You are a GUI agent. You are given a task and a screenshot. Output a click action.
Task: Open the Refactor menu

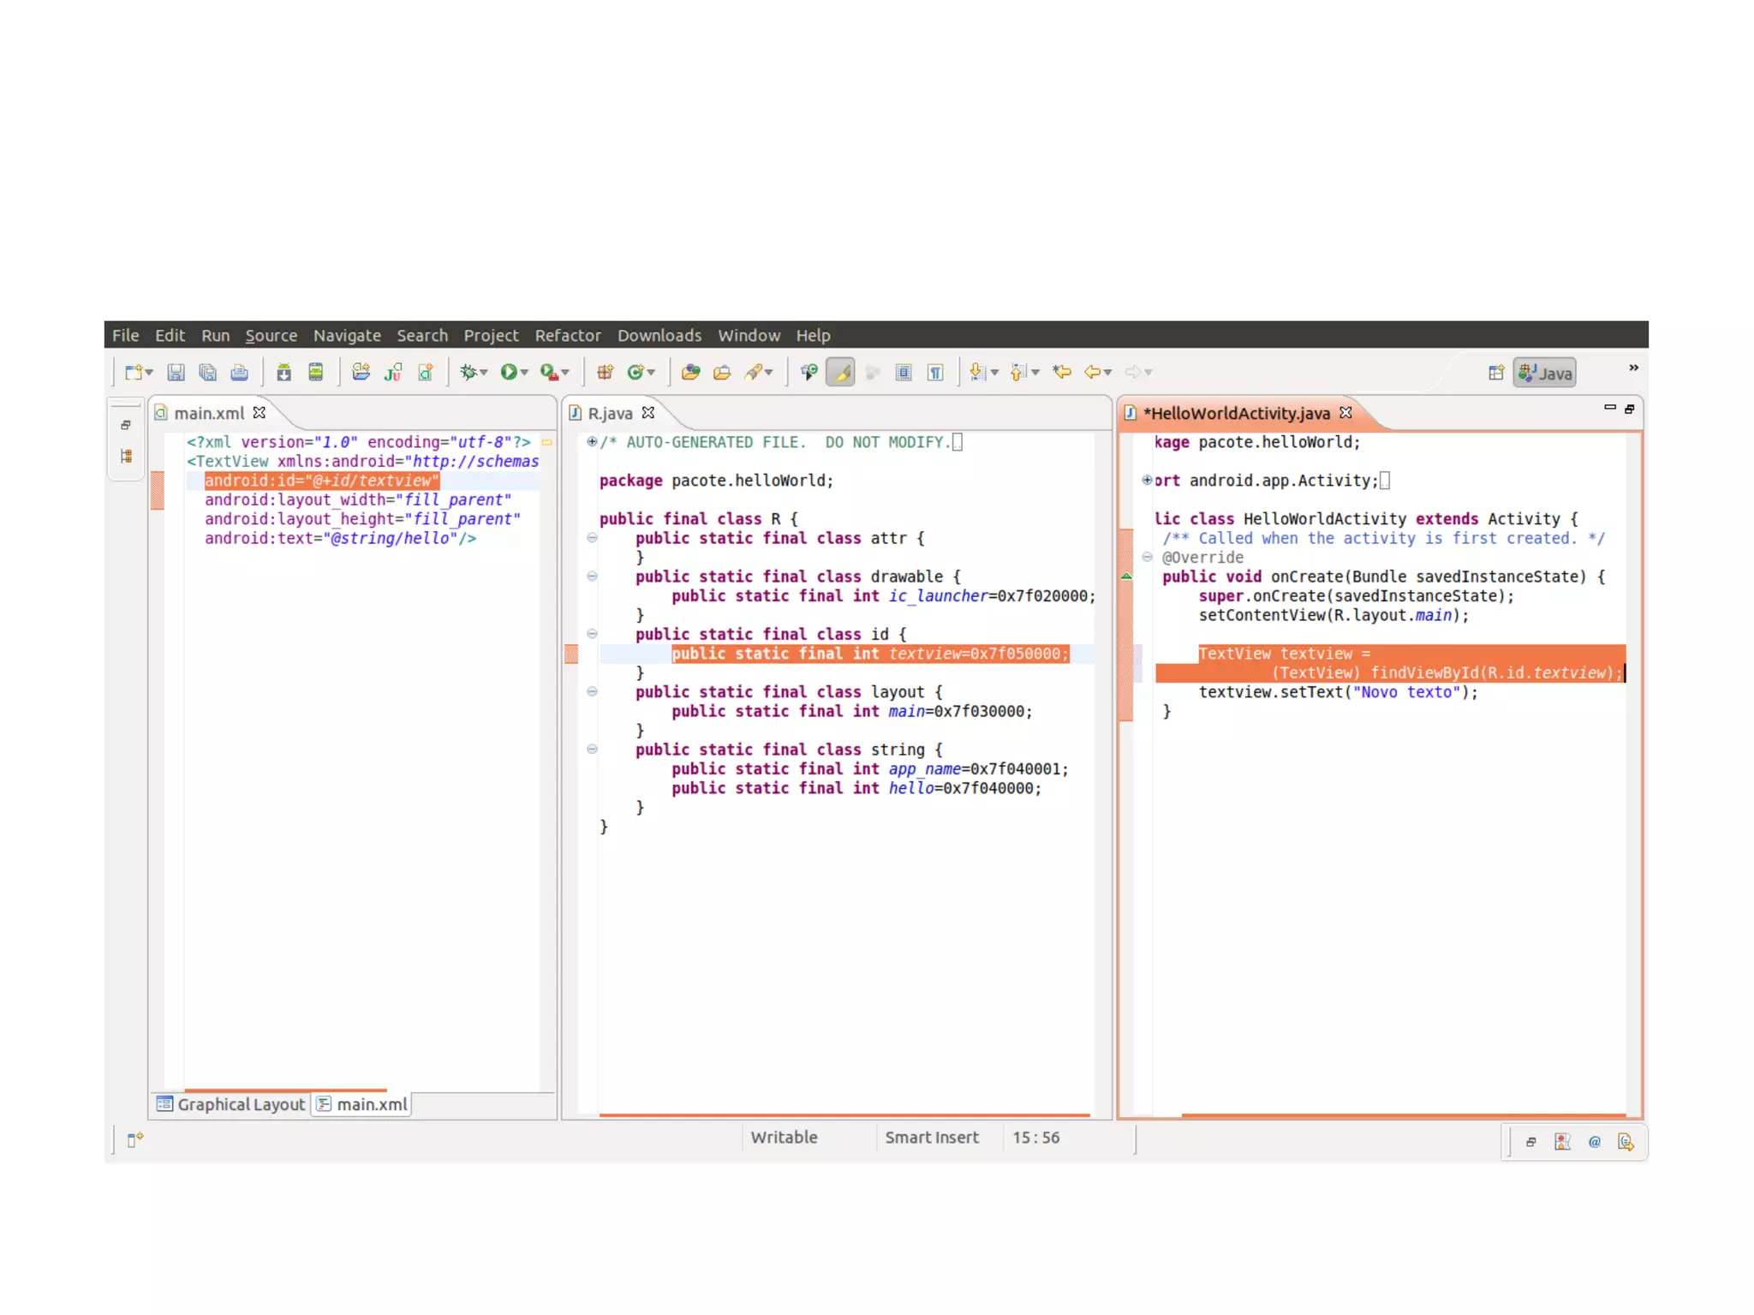[567, 335]
